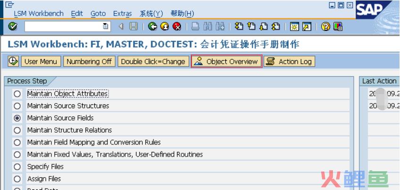Click the First Page icon
The height and width of the screenshot is (190, 400).
click(x=239, y=26)
